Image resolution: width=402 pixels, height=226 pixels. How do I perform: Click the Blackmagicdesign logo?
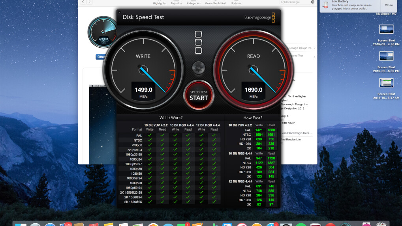click(x=259, y=17)
